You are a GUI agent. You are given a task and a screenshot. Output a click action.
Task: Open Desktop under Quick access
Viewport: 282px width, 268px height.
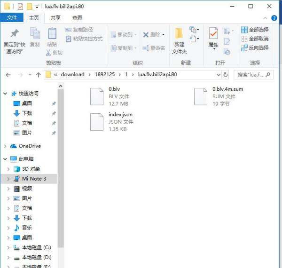point(27,103)
